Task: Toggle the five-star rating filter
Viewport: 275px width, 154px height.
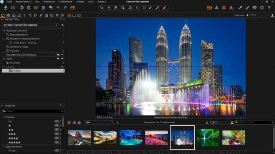Action: pyautogui.click(x=58, y=142)
